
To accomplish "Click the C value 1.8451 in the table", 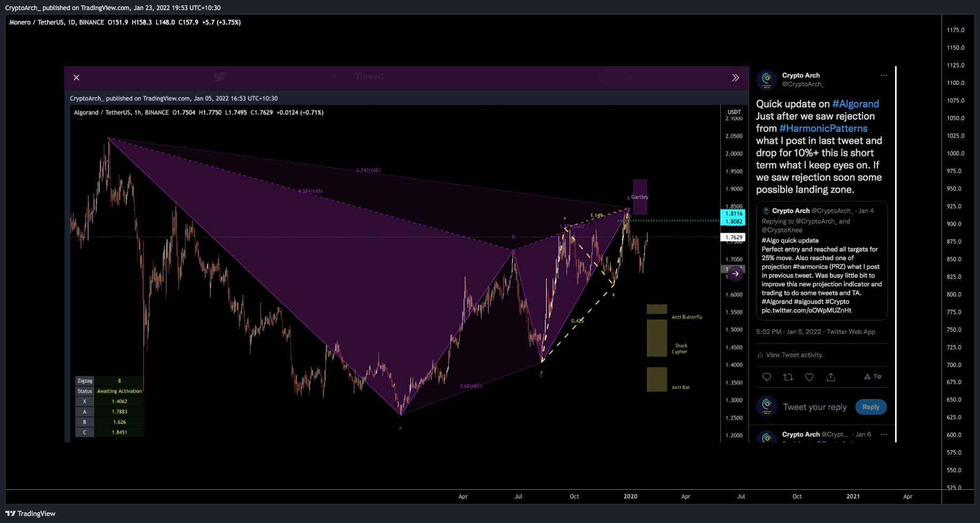I will coord(119,432).
